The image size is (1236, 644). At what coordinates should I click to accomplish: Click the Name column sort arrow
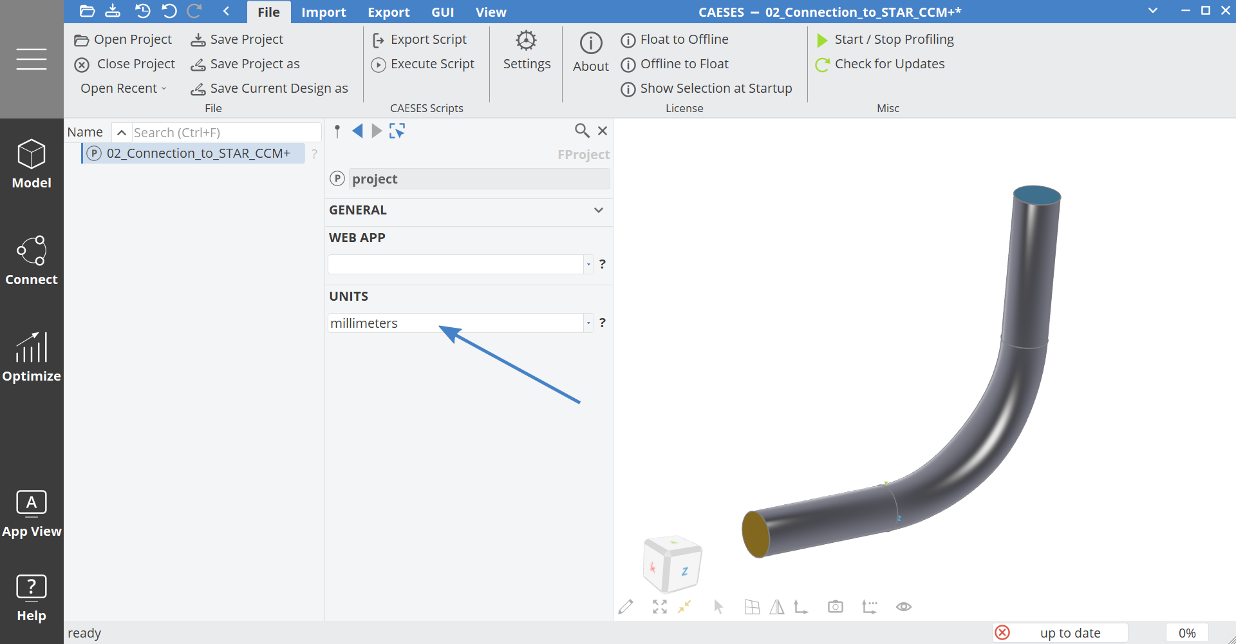(121, 132)
